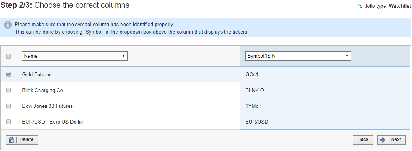Click the info icon in blue notice

point(8,25)
